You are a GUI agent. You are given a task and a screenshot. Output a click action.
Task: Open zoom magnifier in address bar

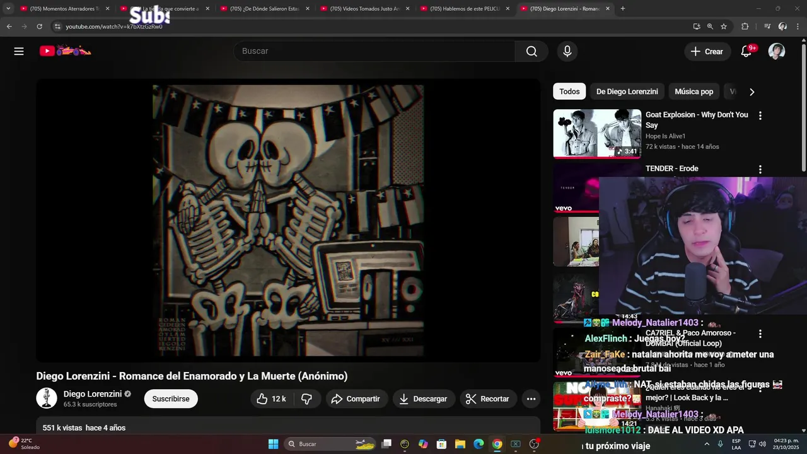point(710,26)
